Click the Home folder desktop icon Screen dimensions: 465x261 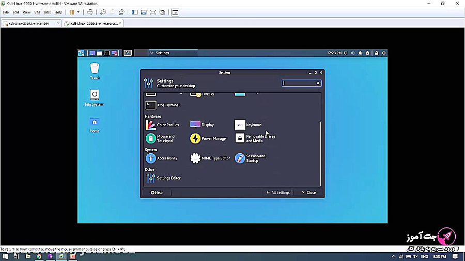[x=95, y=125]
